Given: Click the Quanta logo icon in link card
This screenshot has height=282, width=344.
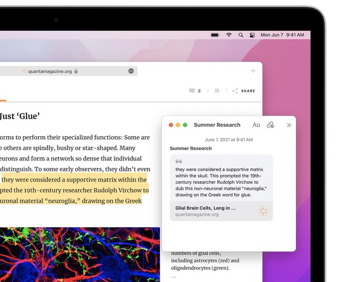Looking at the screenshot, I should pos(263,211).
